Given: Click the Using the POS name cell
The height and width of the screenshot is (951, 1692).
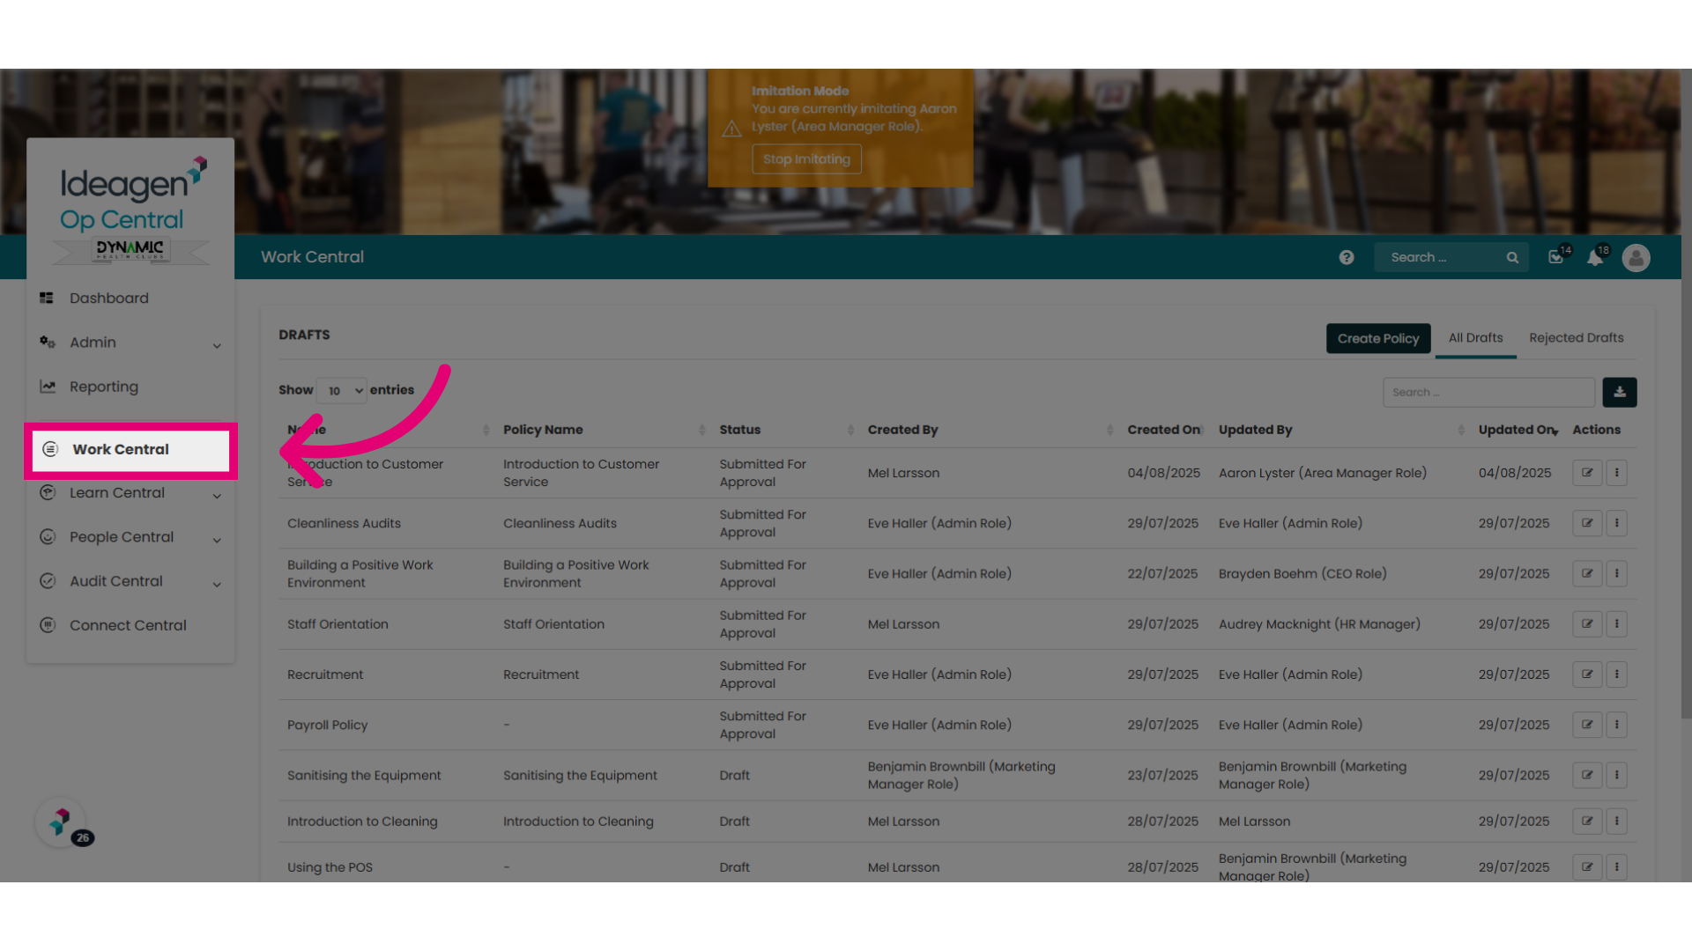Looking at the screenshot, I should click(330, 867).
